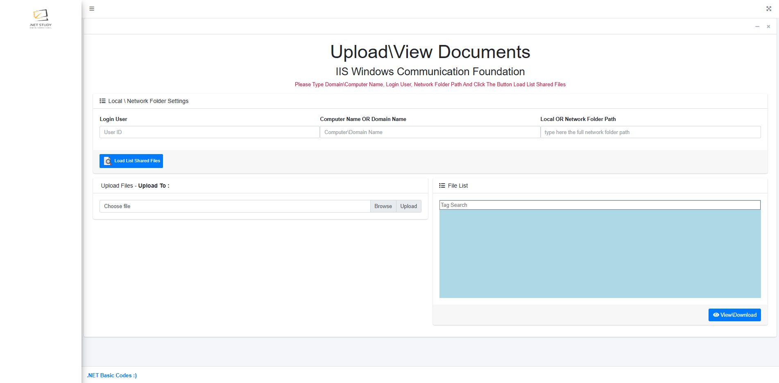This screenshot has height=383, width=779.
Task: Click the Choose file field
Action: pos(235,206)
